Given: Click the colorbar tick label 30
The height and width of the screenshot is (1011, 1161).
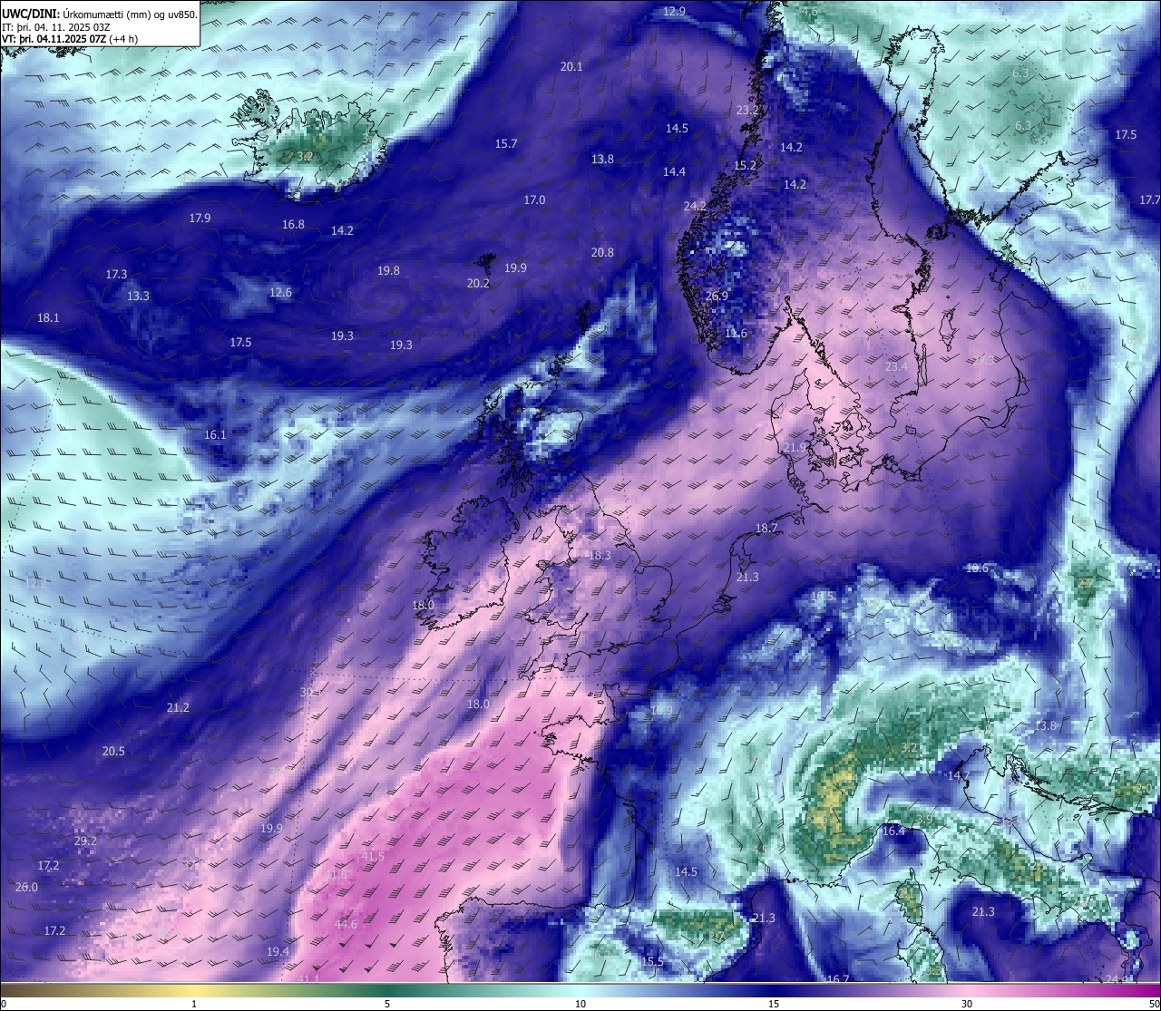Looking at the screenshot, I should click(x=967, y=1004).
